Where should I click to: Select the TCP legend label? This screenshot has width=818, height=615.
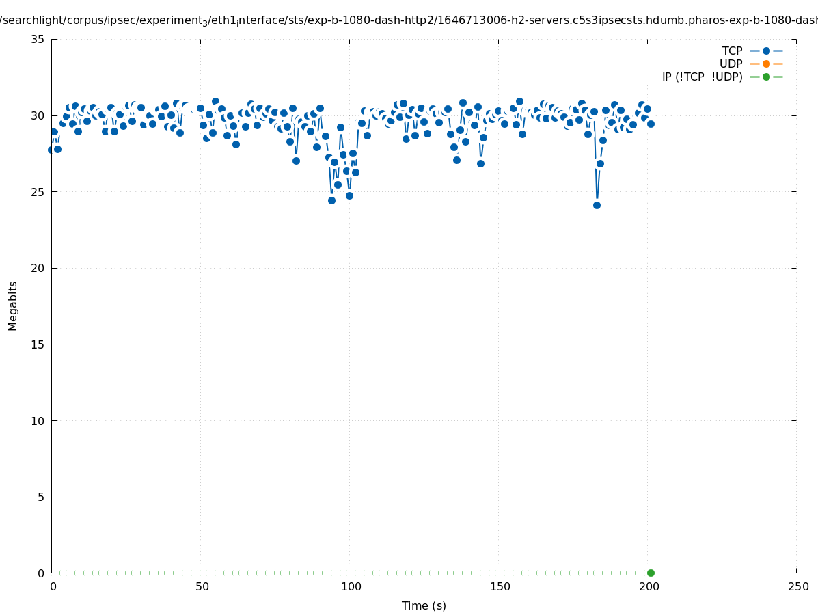tap(732, 51)
